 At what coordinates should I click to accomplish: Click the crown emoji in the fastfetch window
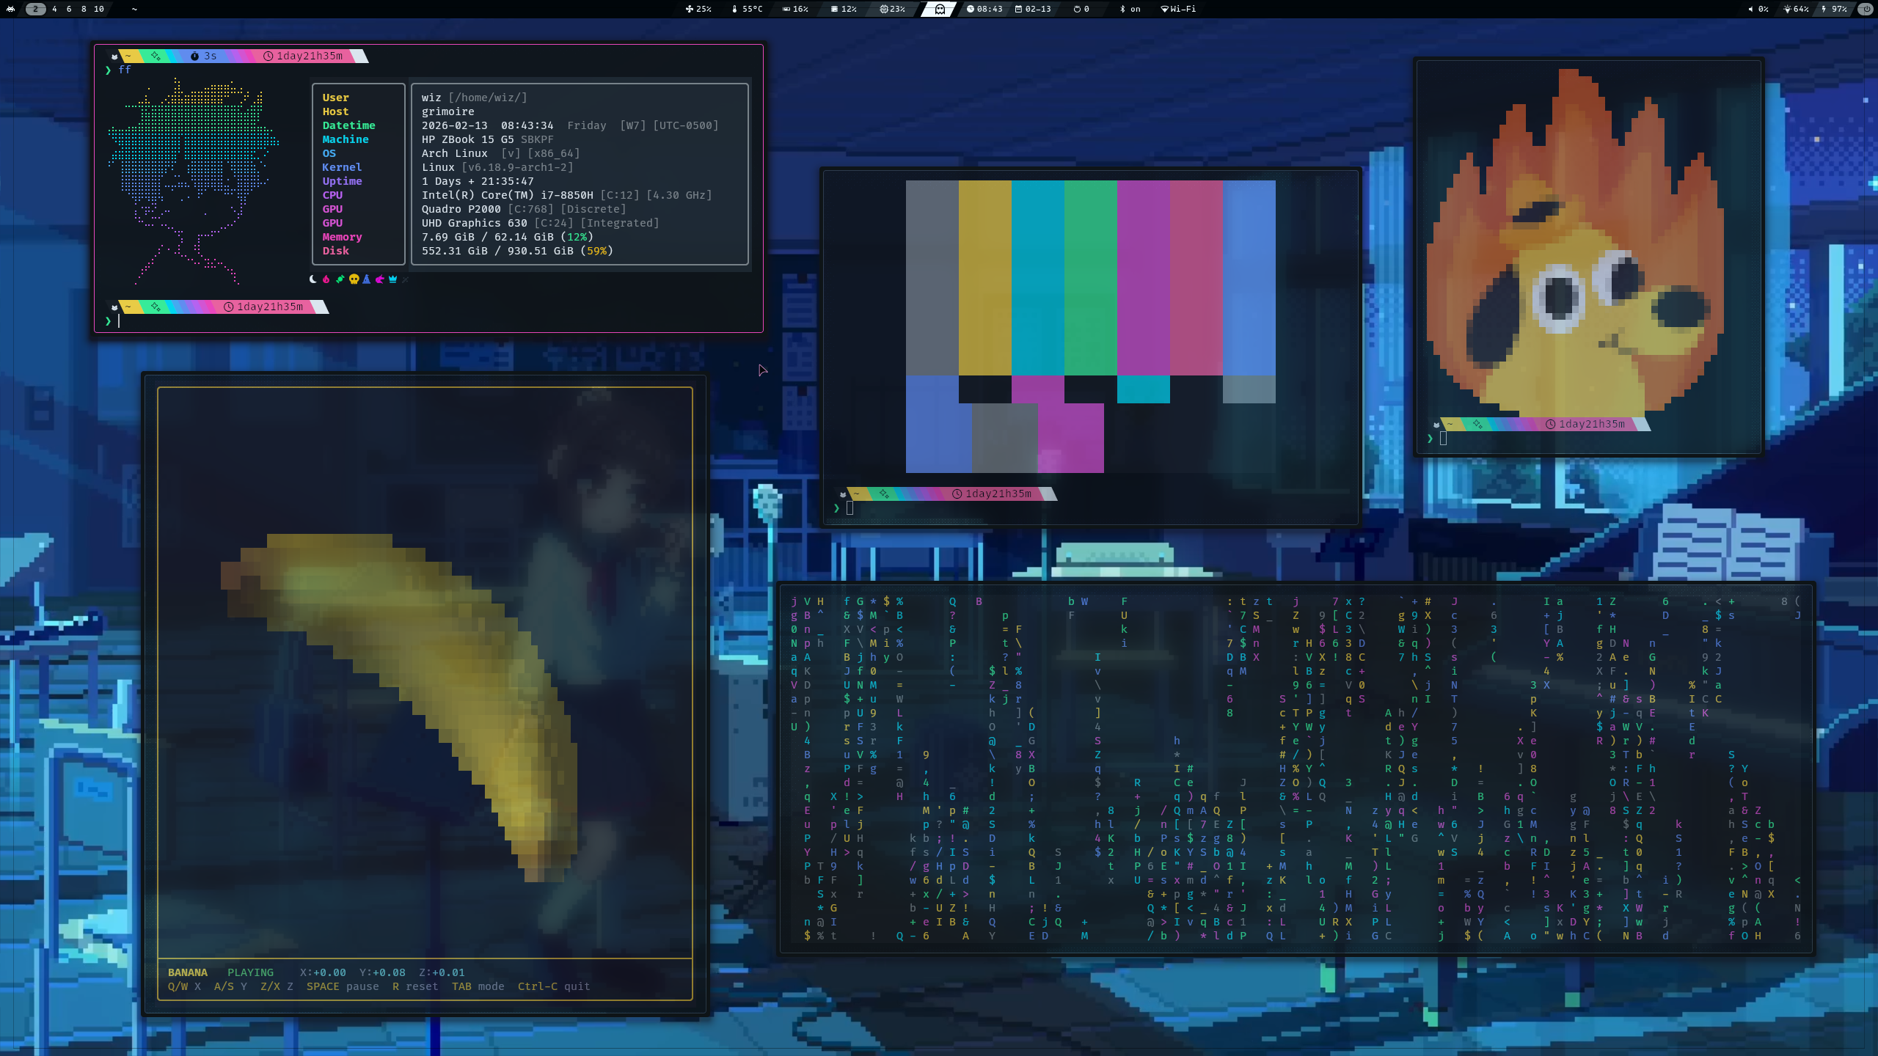pos(394,279)
